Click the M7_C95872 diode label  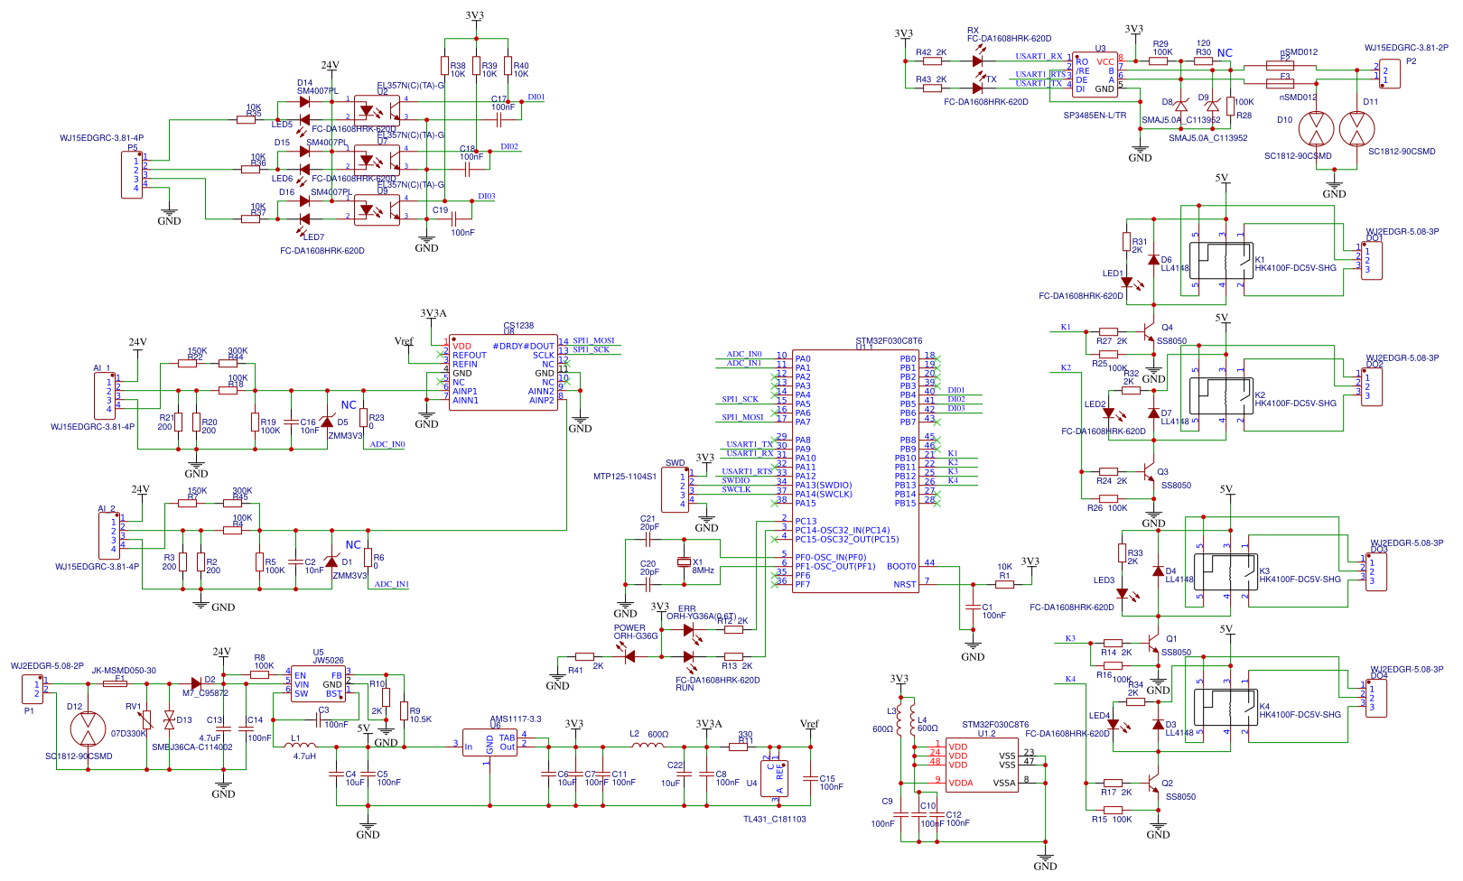coord(206,693)
